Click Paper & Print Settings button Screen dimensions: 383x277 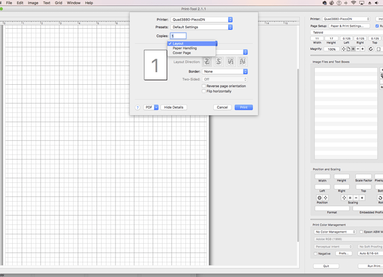(x=349, y=26)
